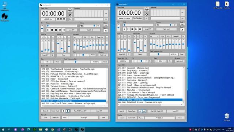Mute volume speaker icon in left window
The width and height of the screenshot is (234, 132).
tap(82, 26)
